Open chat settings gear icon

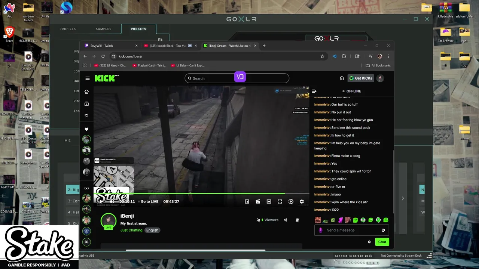point(369,242)
